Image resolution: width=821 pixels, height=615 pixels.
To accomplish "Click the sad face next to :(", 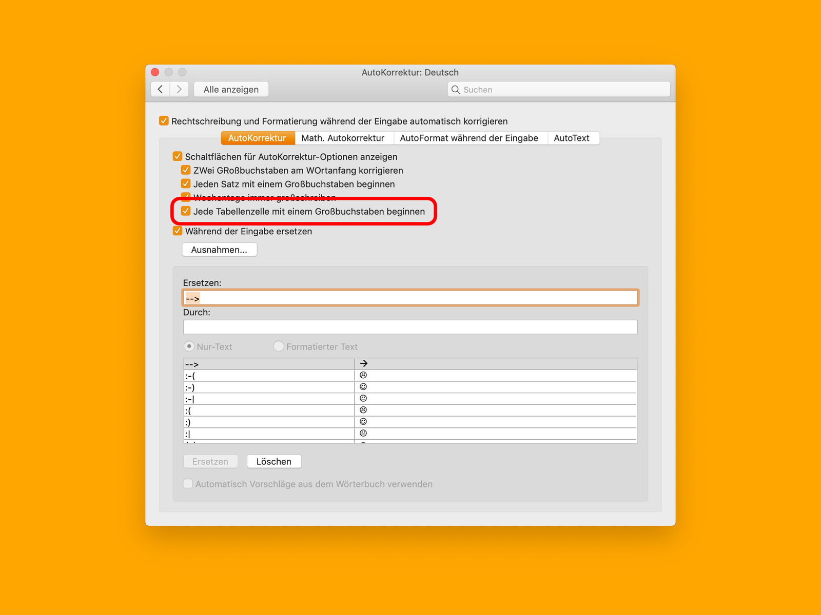I will (x=363, y=410).
